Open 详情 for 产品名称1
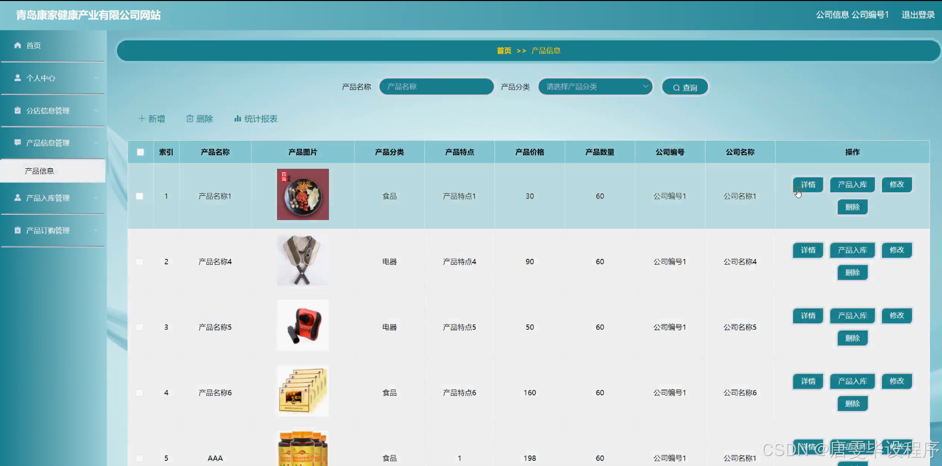The width and height of the screenshot is (942, 466). [x=808, y=185]
